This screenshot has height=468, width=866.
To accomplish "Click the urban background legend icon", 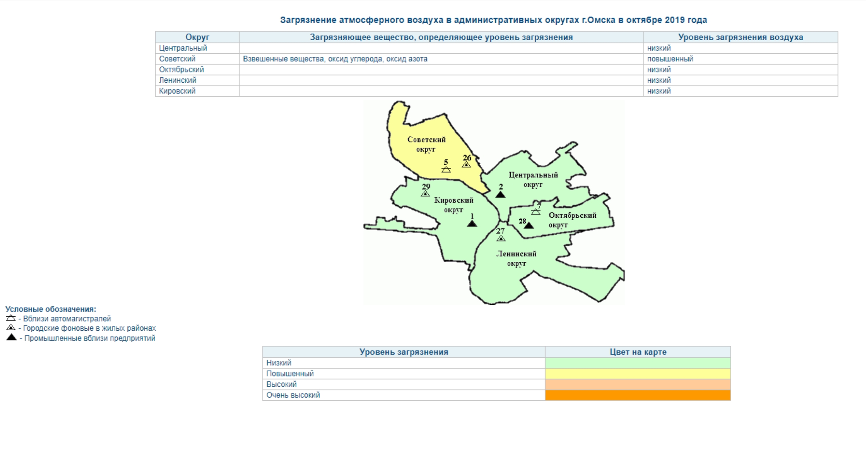I will pos(11,328).
